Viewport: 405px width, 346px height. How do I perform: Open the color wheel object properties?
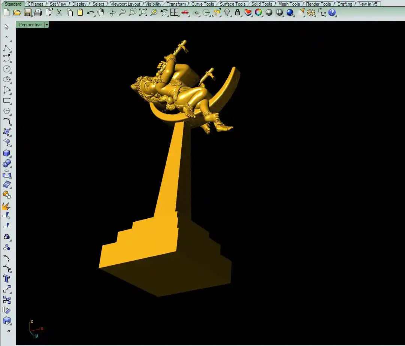point(259,12)
